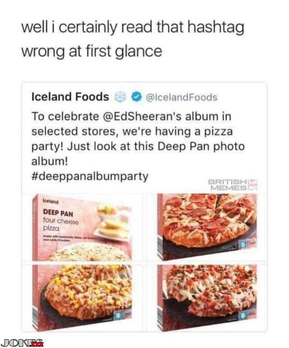Image resolution: width=289 pixels, height=348 pixels.
Task: Select the #deeppanalbumparty hashtag
Action: [x=89, y=176]
